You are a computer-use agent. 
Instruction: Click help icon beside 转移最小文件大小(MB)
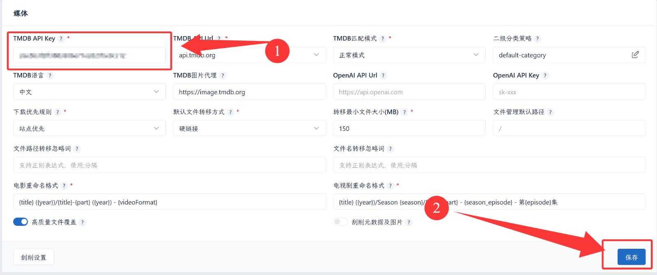[404, 112]
